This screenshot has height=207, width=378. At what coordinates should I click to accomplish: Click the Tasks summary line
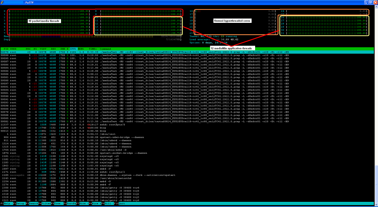coord(213,36)
